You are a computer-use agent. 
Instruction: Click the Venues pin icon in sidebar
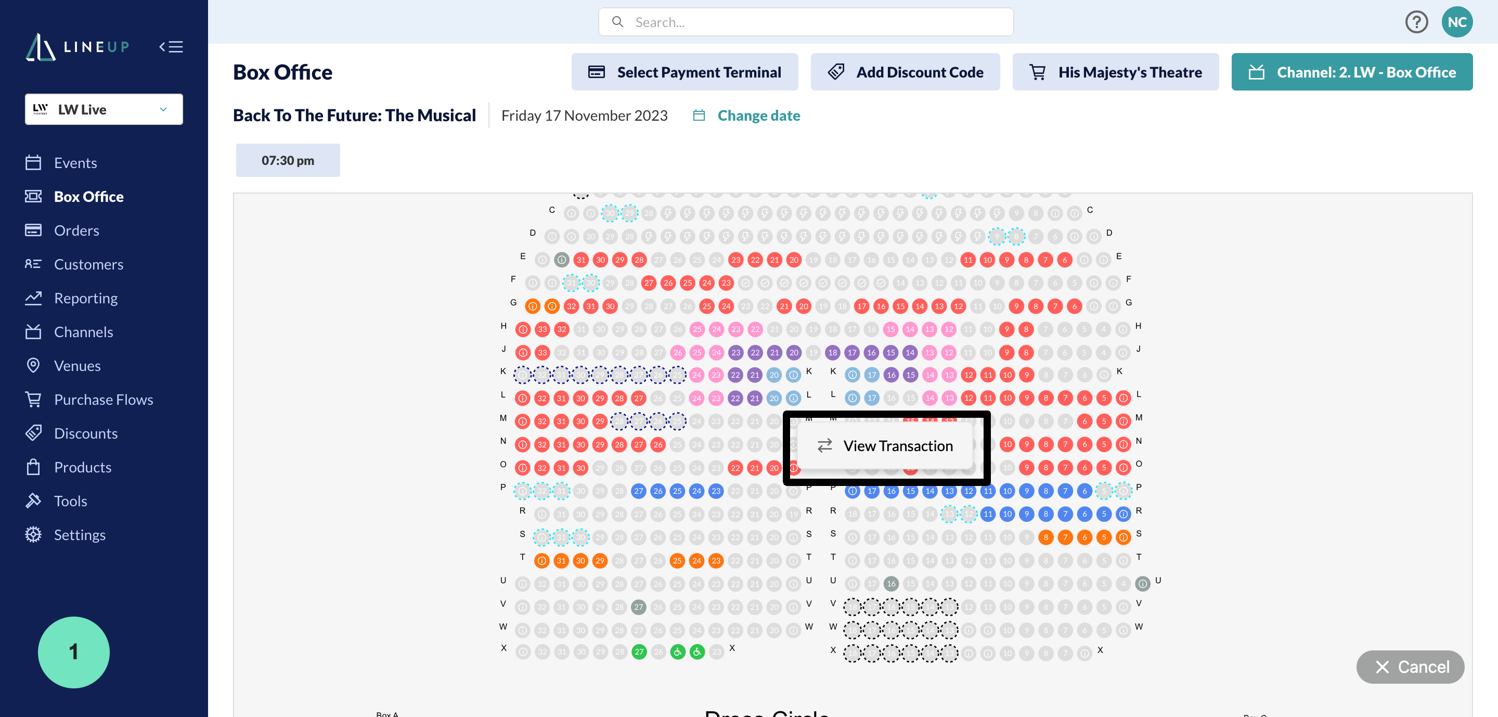pyautogui.click(x=33, y=365)
